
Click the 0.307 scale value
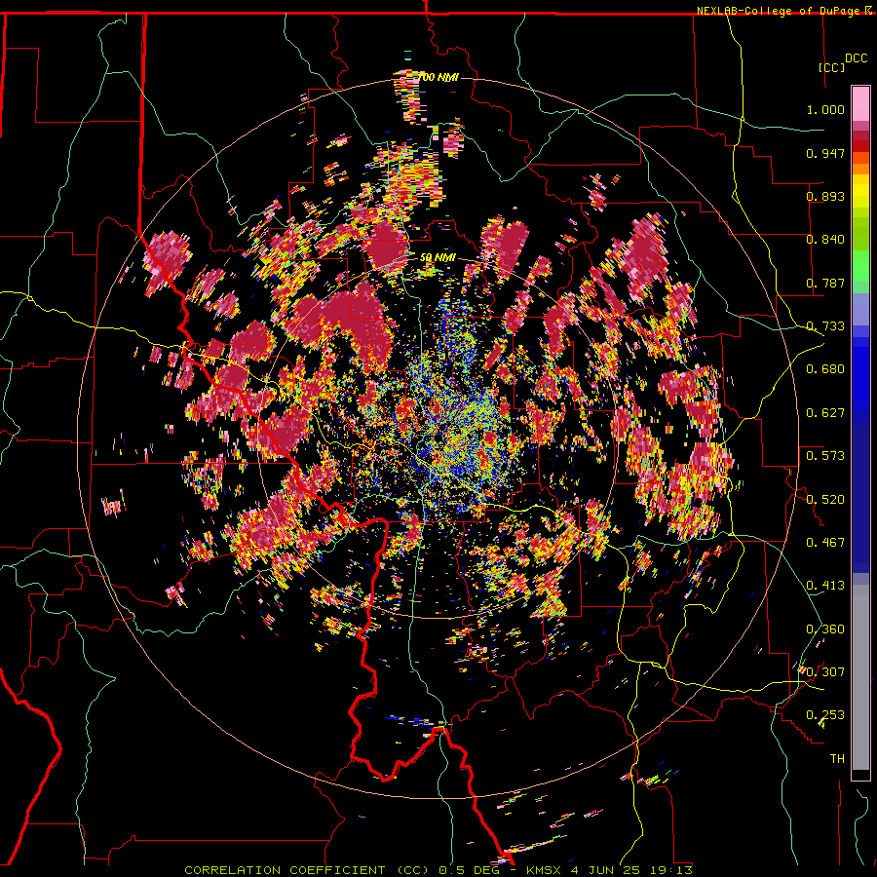825,672
